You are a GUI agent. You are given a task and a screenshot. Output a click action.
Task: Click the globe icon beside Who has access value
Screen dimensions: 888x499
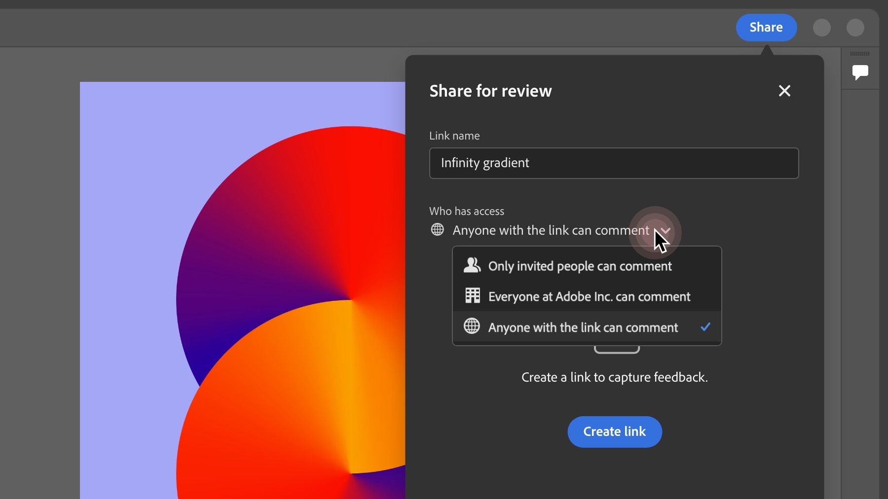click(x=438, y=230)
